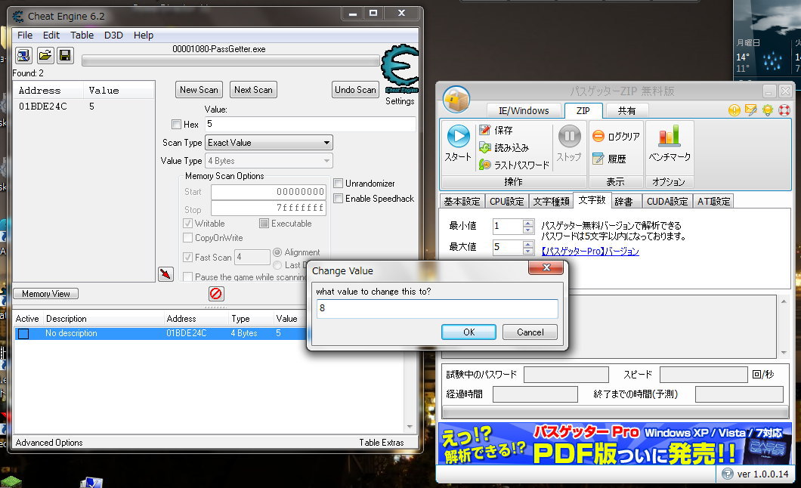Click the mail envelope icon in PassGetter
This screenshot has width=801, height=488.
pyautogui.click(x=750, y=110)
